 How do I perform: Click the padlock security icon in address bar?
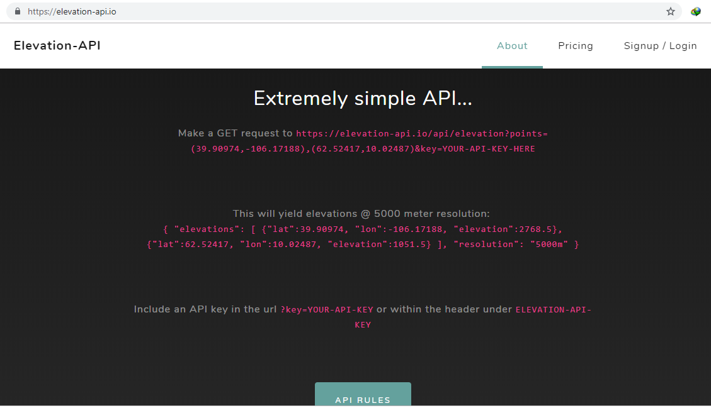click(18, 11)
